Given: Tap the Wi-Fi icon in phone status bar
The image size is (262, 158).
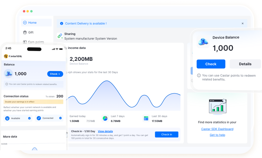Looking at the screenshot, I should pos(57,49).
